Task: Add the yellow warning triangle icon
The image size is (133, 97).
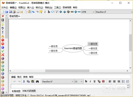Action: click(x=3, y=36)
